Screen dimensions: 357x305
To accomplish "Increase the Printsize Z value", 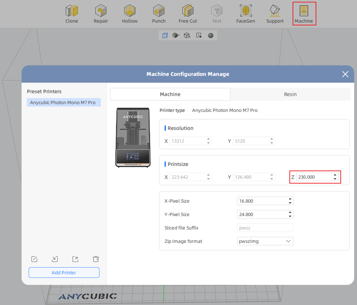I will tap(335, 175).
